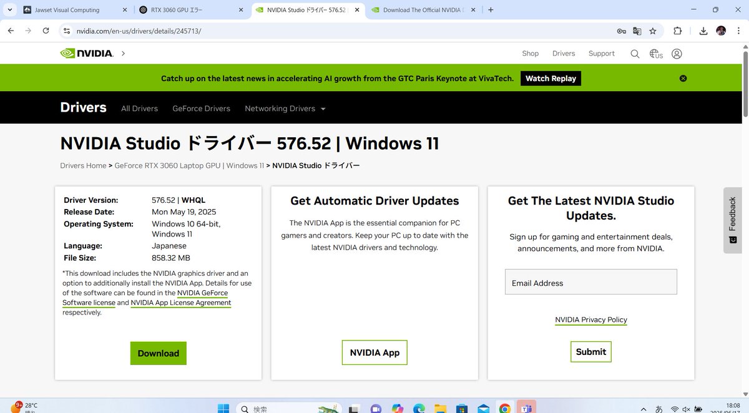Close the RTX 3060 GPU エラー tab
749x413 pixels.
(240, 10)
